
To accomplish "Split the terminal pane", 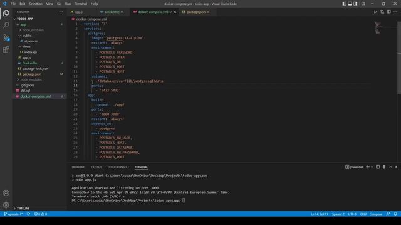I will [x=378, y=167].
